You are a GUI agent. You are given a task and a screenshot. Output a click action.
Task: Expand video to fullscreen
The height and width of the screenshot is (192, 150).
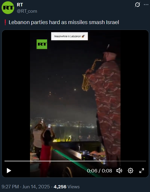[x=142, y=171]
